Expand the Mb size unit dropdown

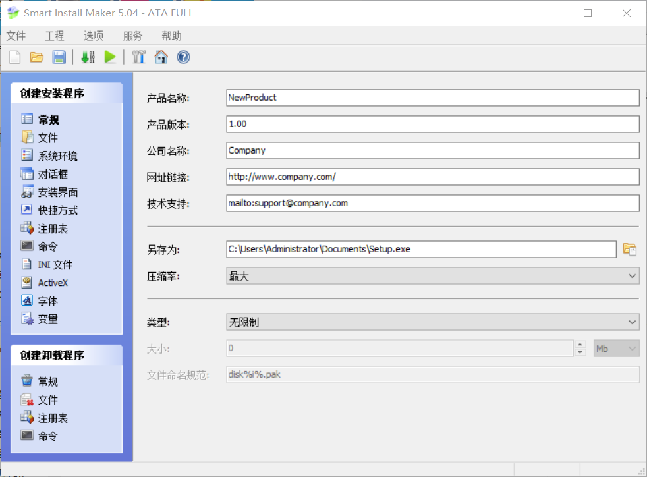617,349
